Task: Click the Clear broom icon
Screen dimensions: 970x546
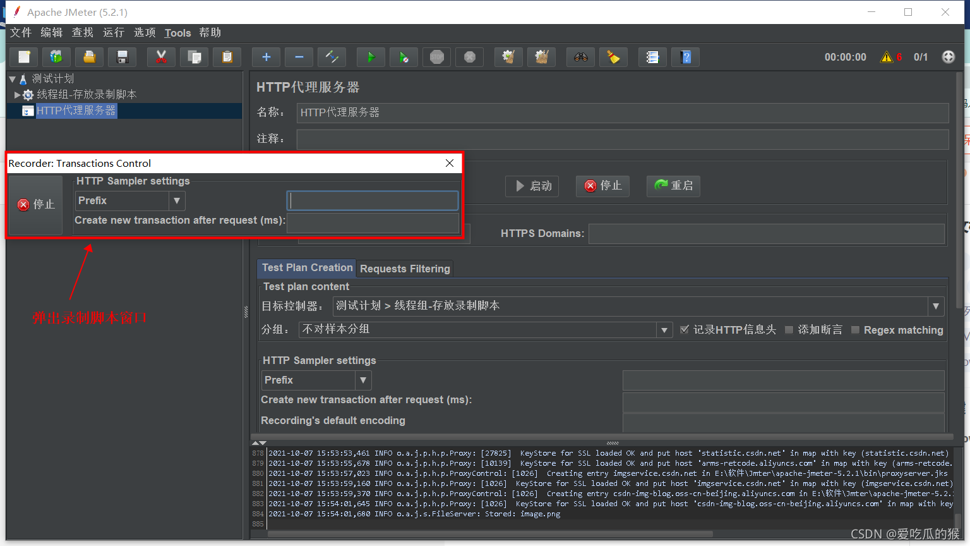Action: click(509, 57)
